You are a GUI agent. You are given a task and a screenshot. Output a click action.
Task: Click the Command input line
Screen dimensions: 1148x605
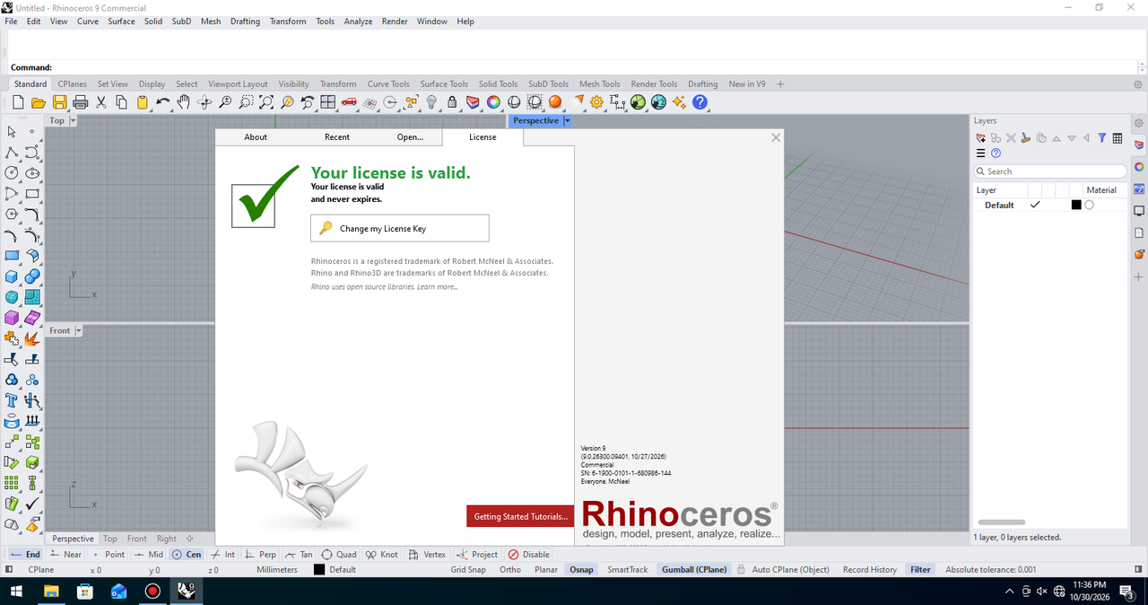pos(574,67)
